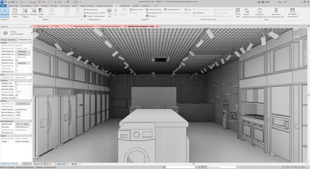
Task: Click Изменить button next to Переопределения
Action: pyautogui.click(x=22, y=51)
